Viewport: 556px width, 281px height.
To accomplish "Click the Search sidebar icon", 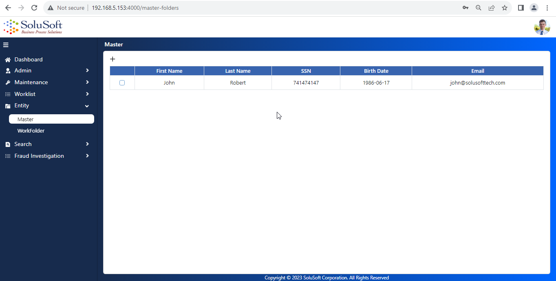I will tap(7, 144).
